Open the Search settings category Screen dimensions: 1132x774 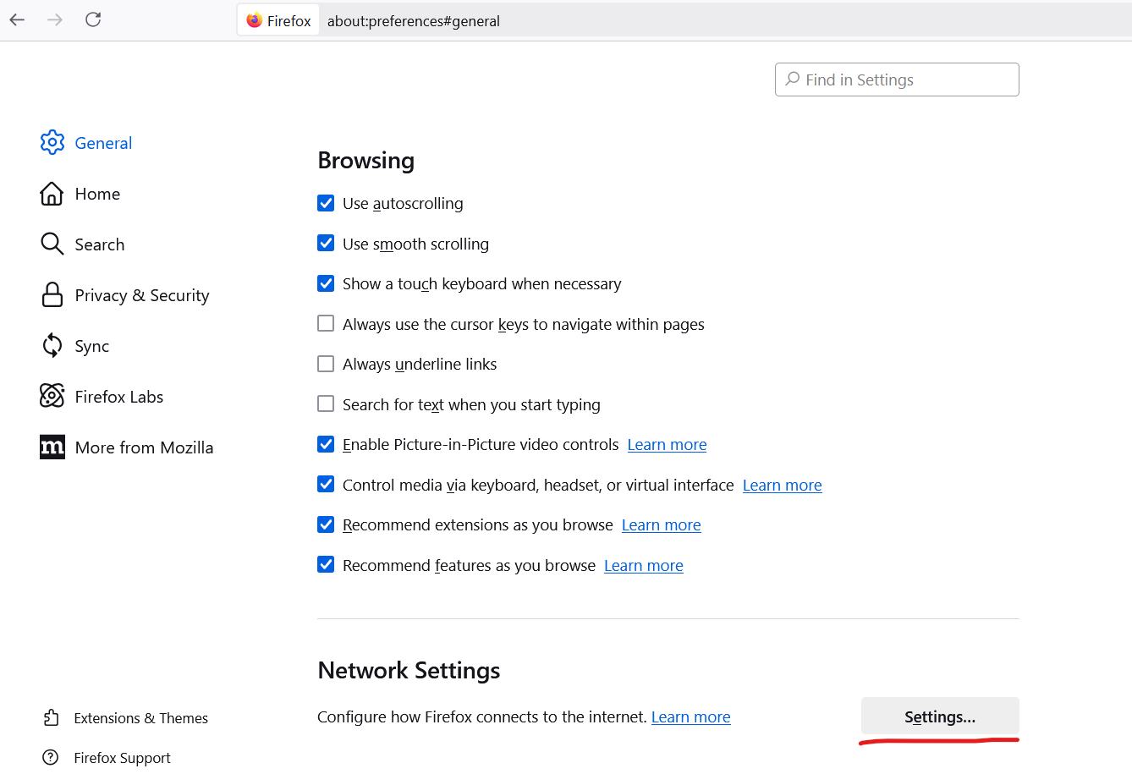(100, 244)
